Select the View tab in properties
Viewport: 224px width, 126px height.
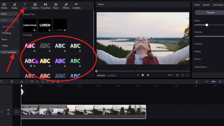click(x=197, y=5)
